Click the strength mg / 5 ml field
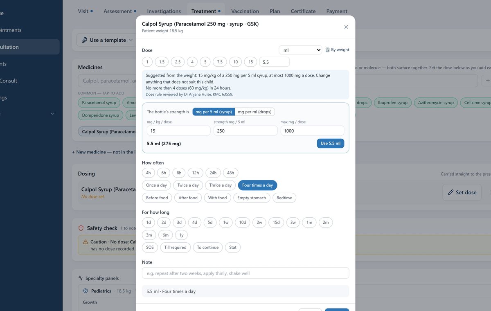This screenshot has height=311, width=491. coord(245,131)
